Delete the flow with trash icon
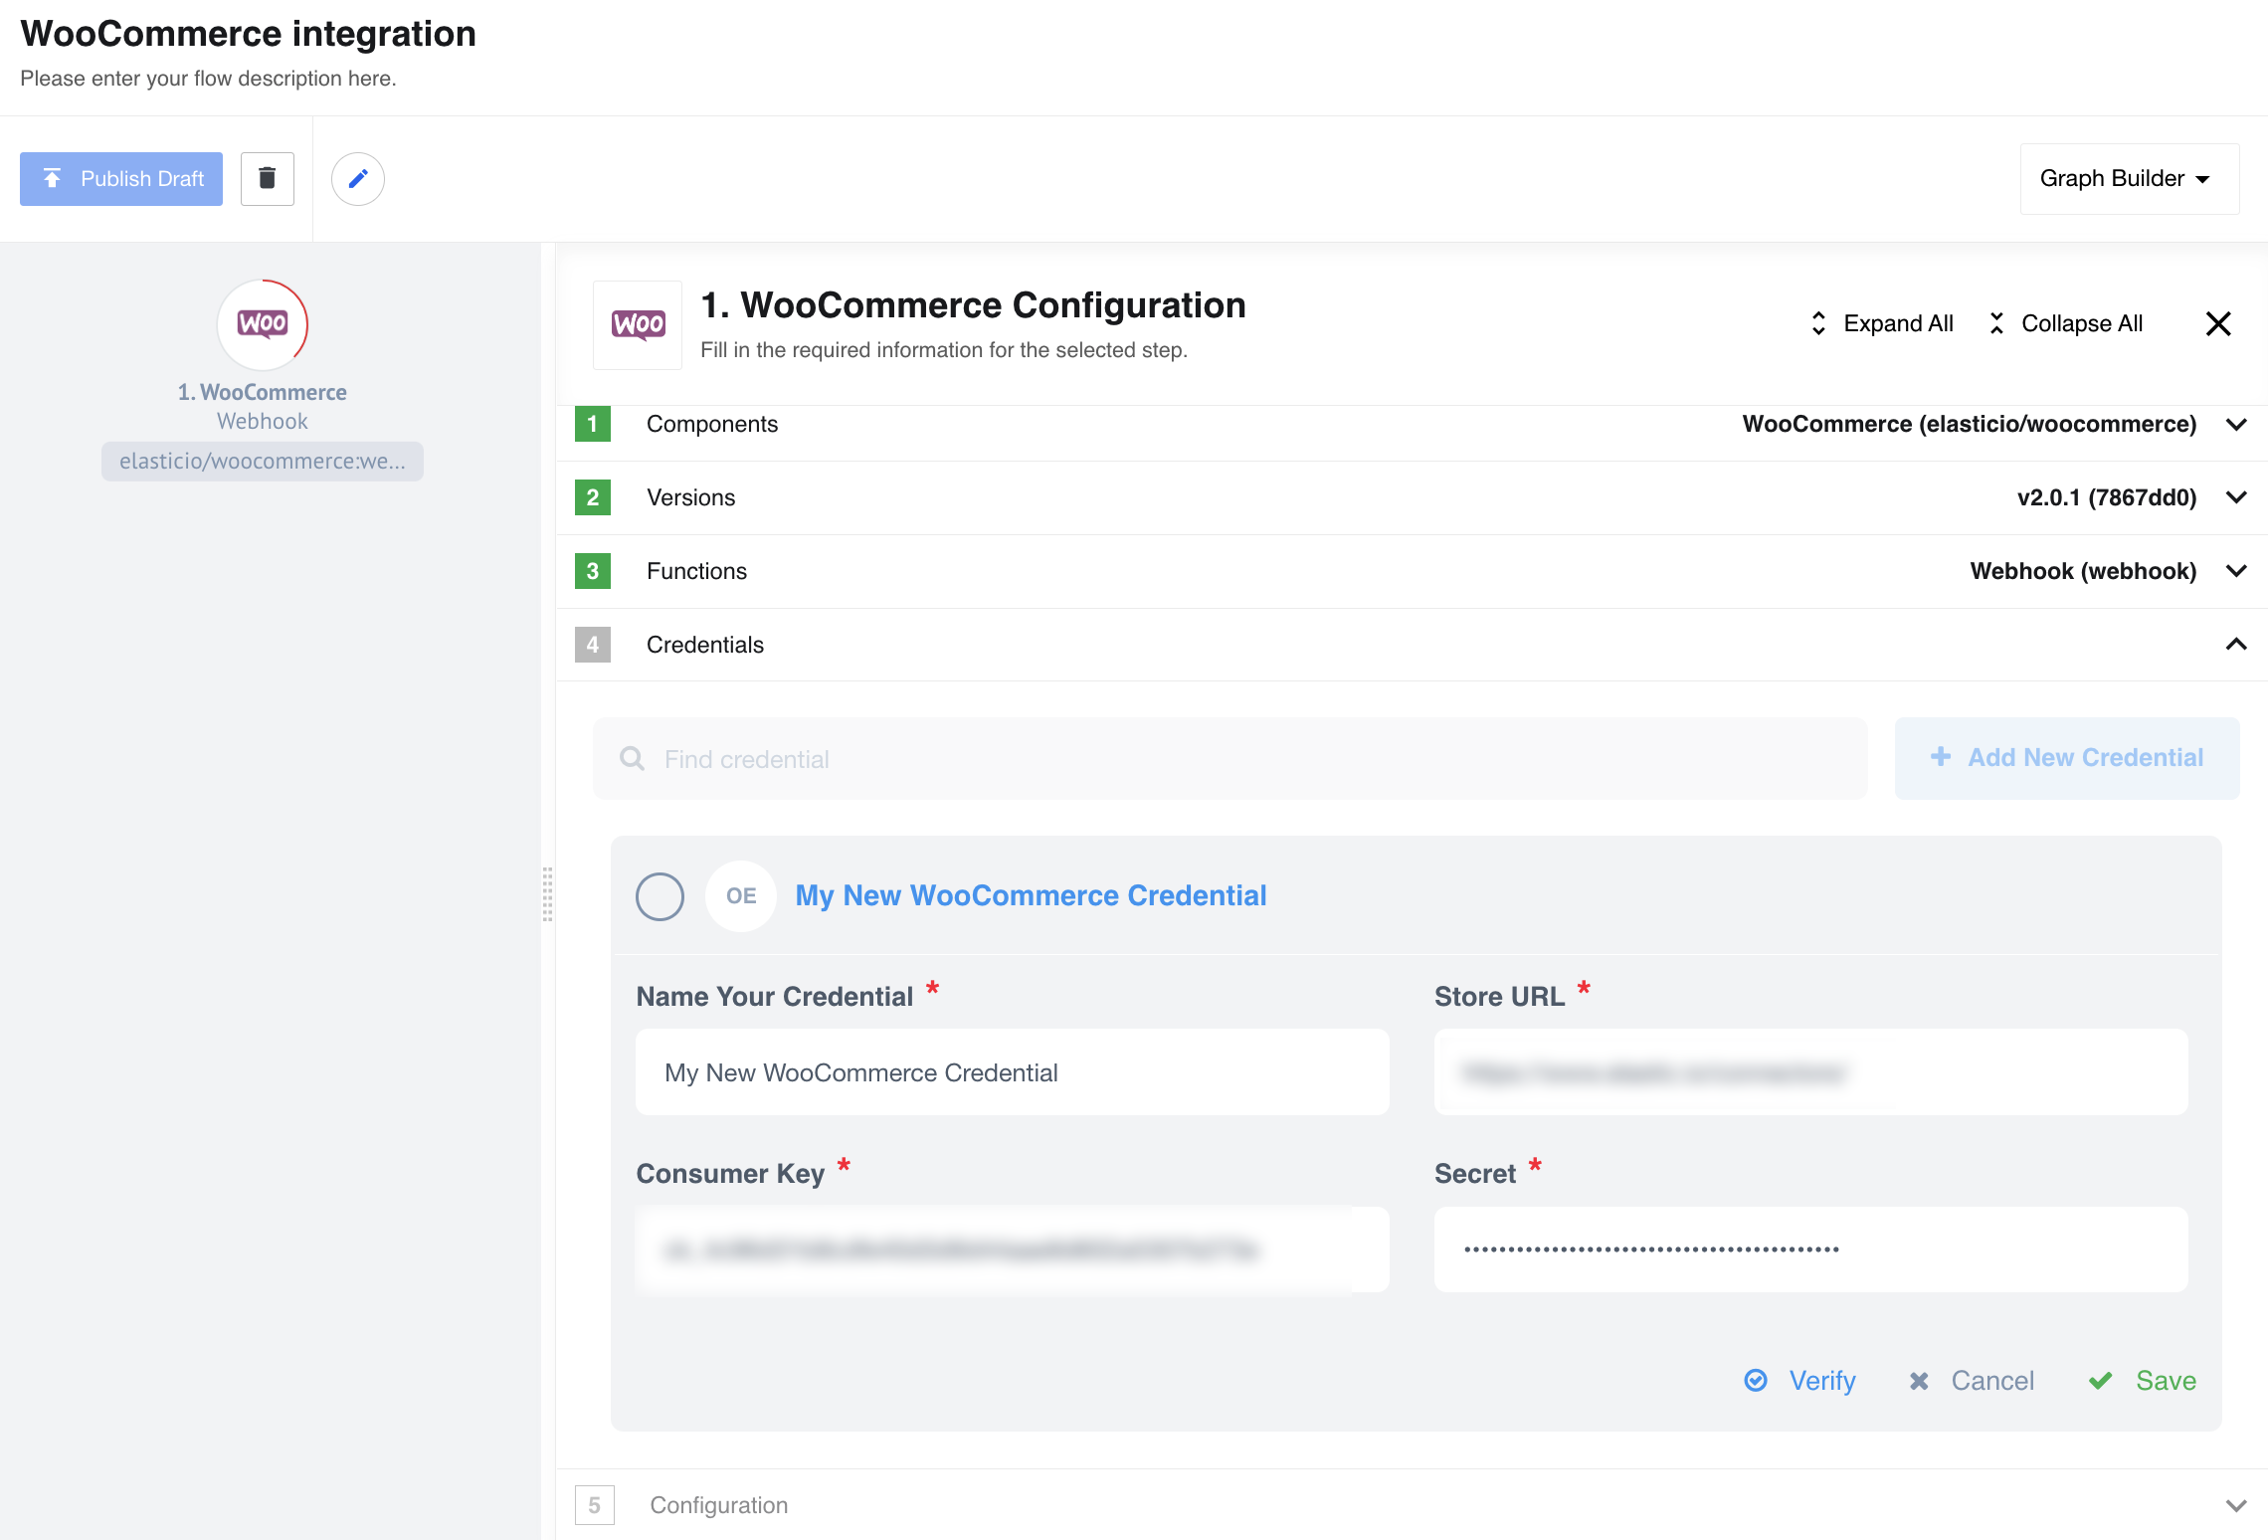The height and width of the screenshot is (1540, 2268). (267, 179)
